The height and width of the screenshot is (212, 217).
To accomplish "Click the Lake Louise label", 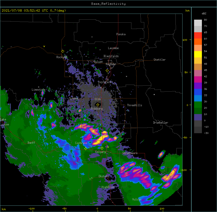I will 5,122.
